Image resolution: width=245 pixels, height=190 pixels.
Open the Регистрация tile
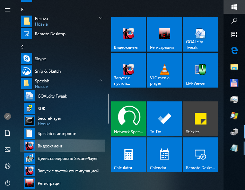165,34
